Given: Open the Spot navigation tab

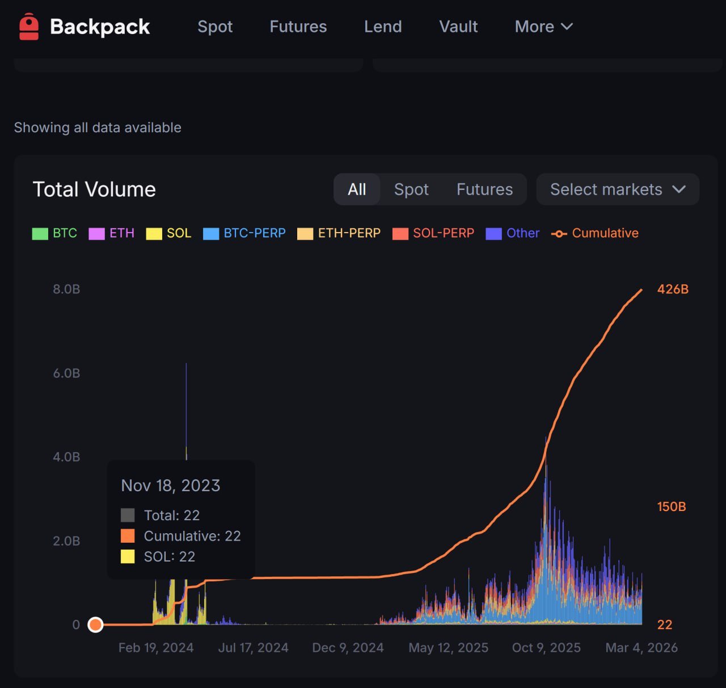Looking at the screenshot, I should tap(215, 27).
